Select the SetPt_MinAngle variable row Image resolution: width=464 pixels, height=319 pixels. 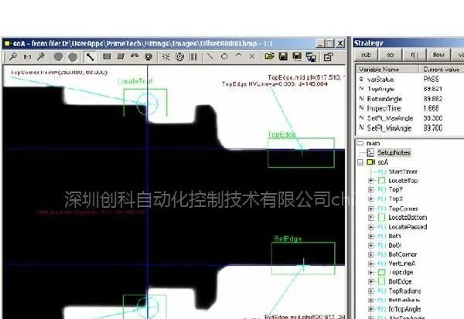410,128
